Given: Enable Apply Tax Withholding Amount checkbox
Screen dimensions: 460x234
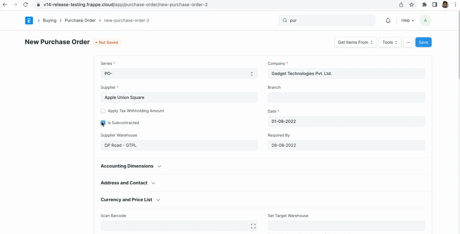Looking at the screenshot, I should coord(103,111).
